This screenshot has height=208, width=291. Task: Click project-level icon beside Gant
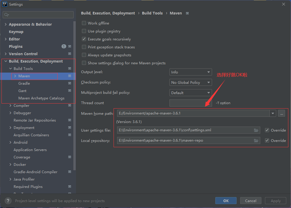point(69,91)
